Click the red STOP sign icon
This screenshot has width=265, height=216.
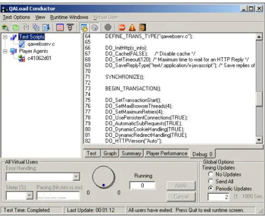click(122, 27)
